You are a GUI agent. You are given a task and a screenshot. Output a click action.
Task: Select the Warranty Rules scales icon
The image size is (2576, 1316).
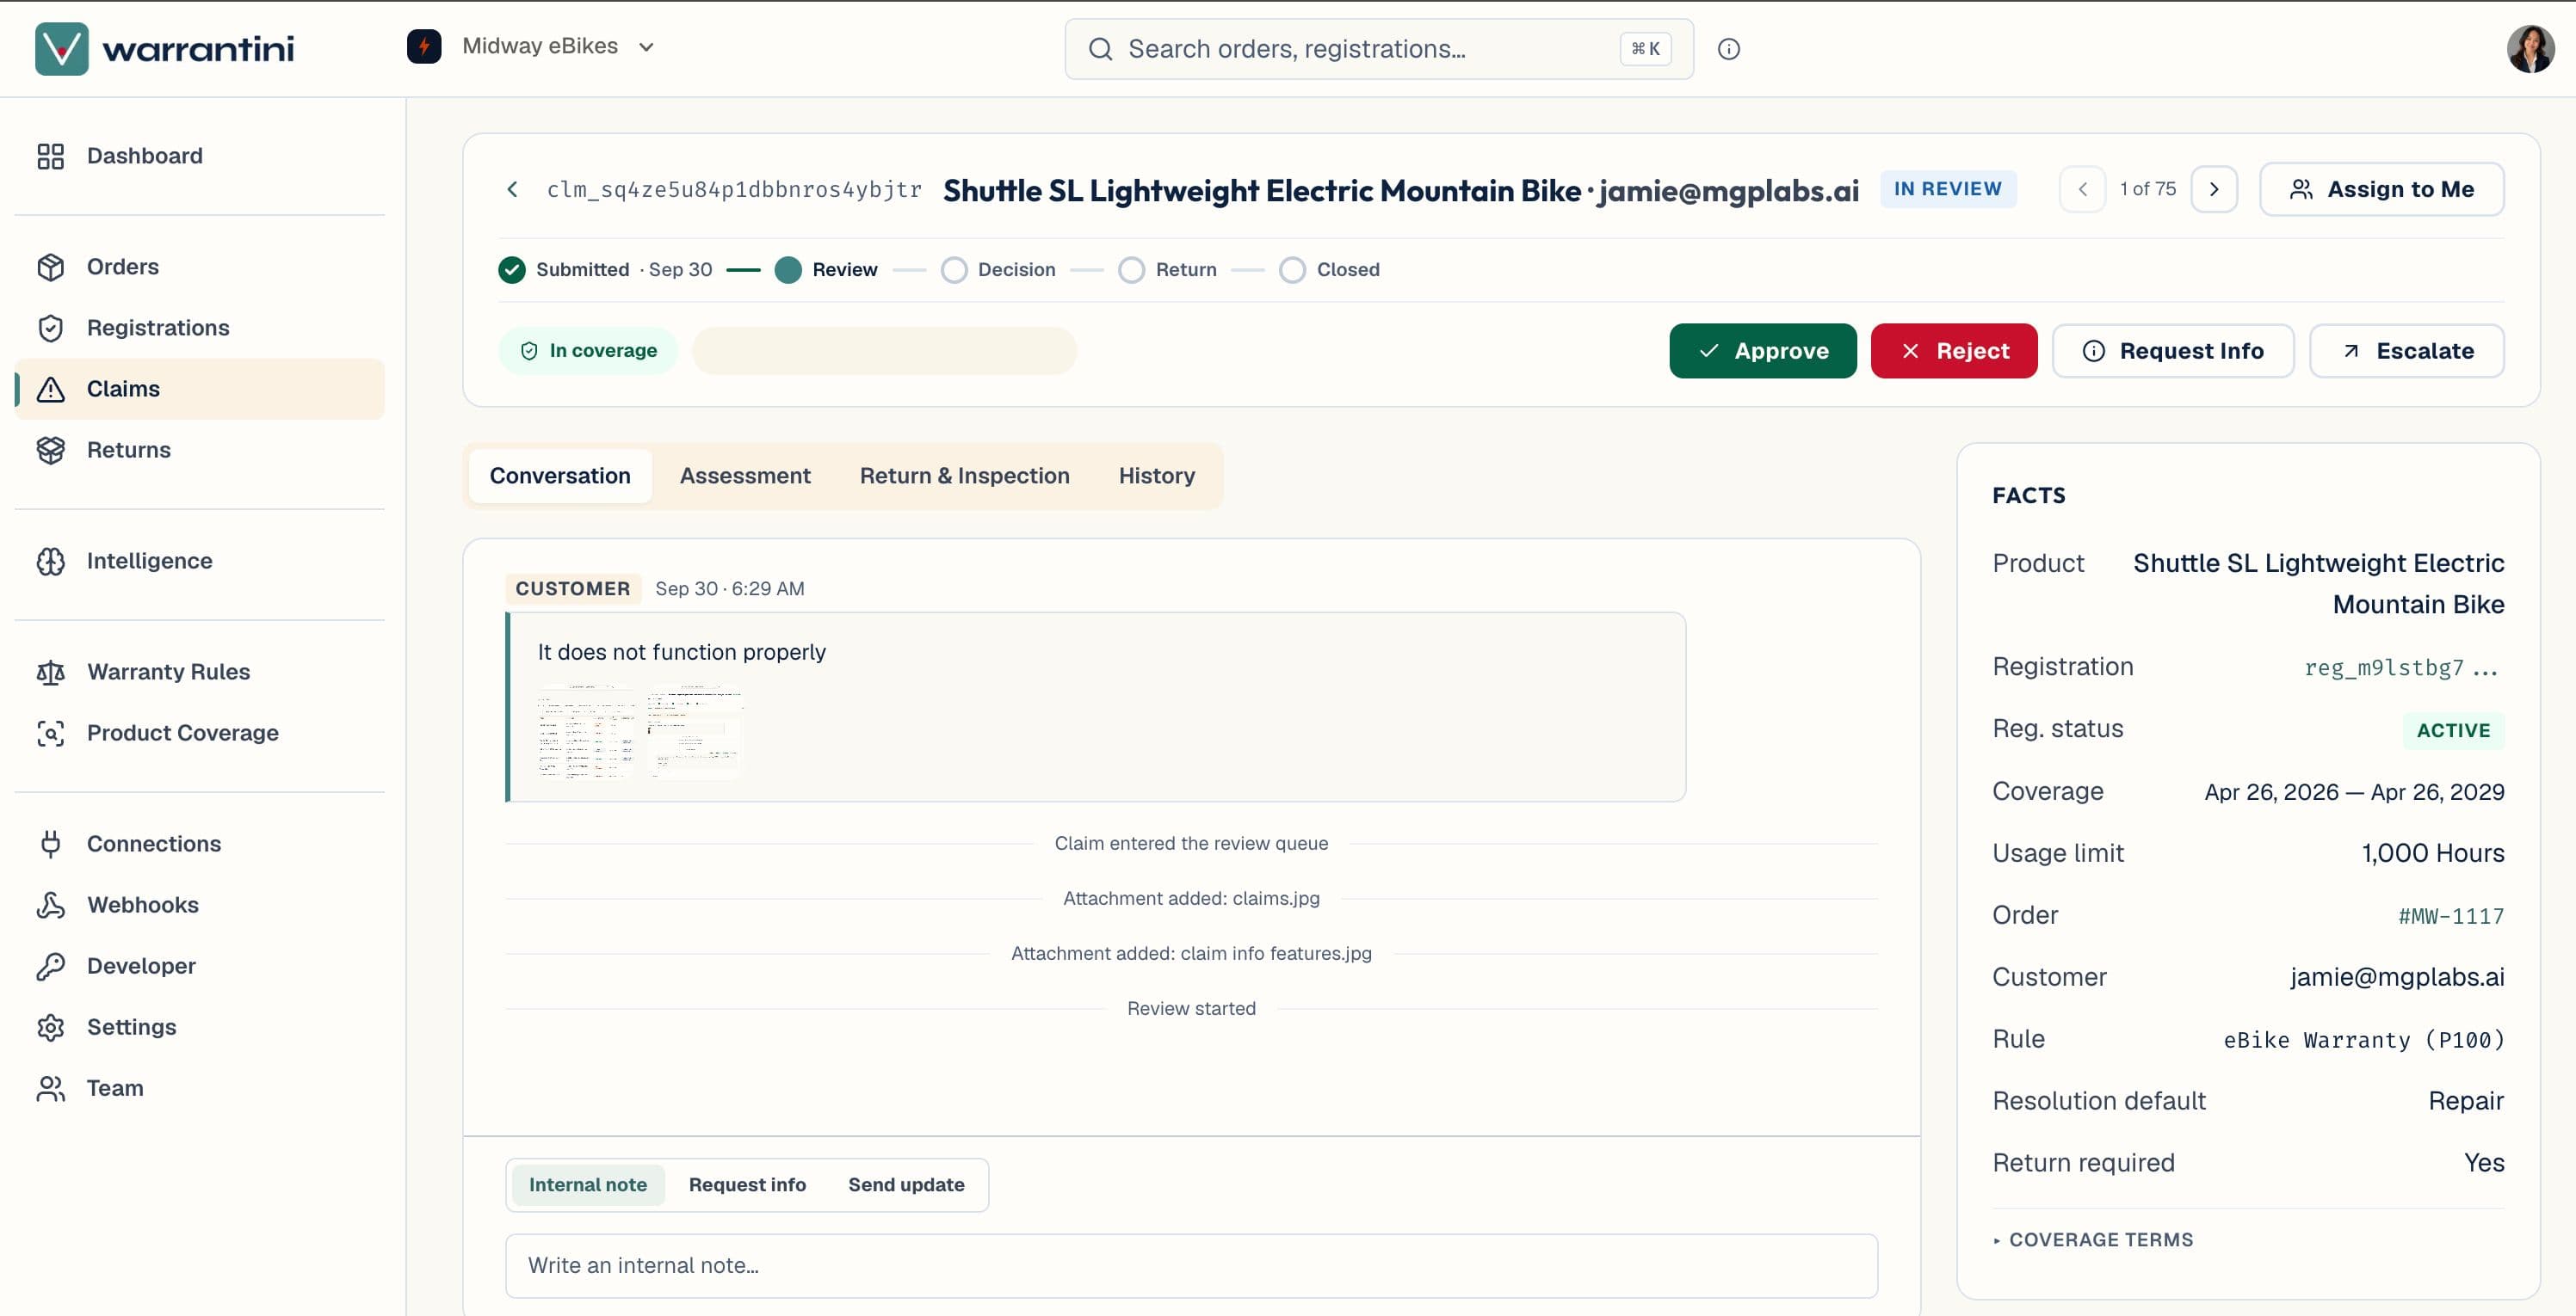[50, 672]
